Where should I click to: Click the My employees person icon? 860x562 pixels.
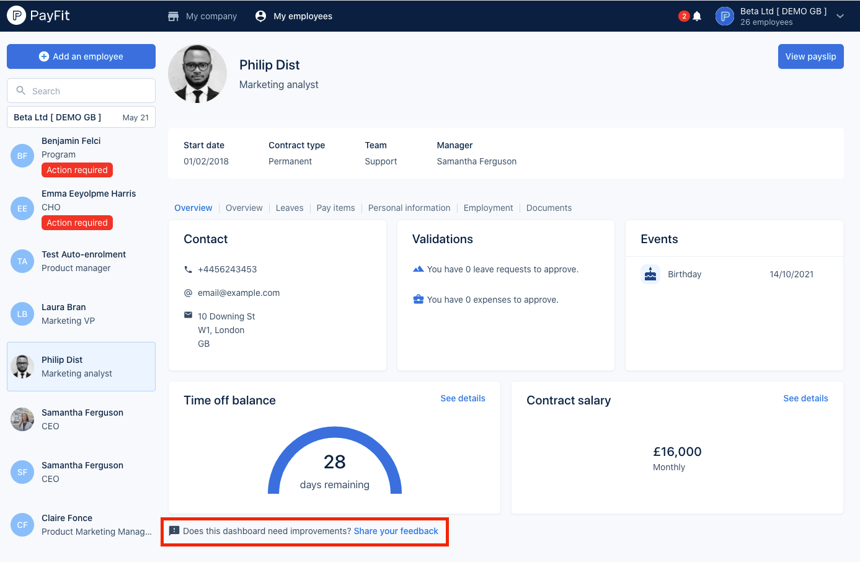click(260, 16)
